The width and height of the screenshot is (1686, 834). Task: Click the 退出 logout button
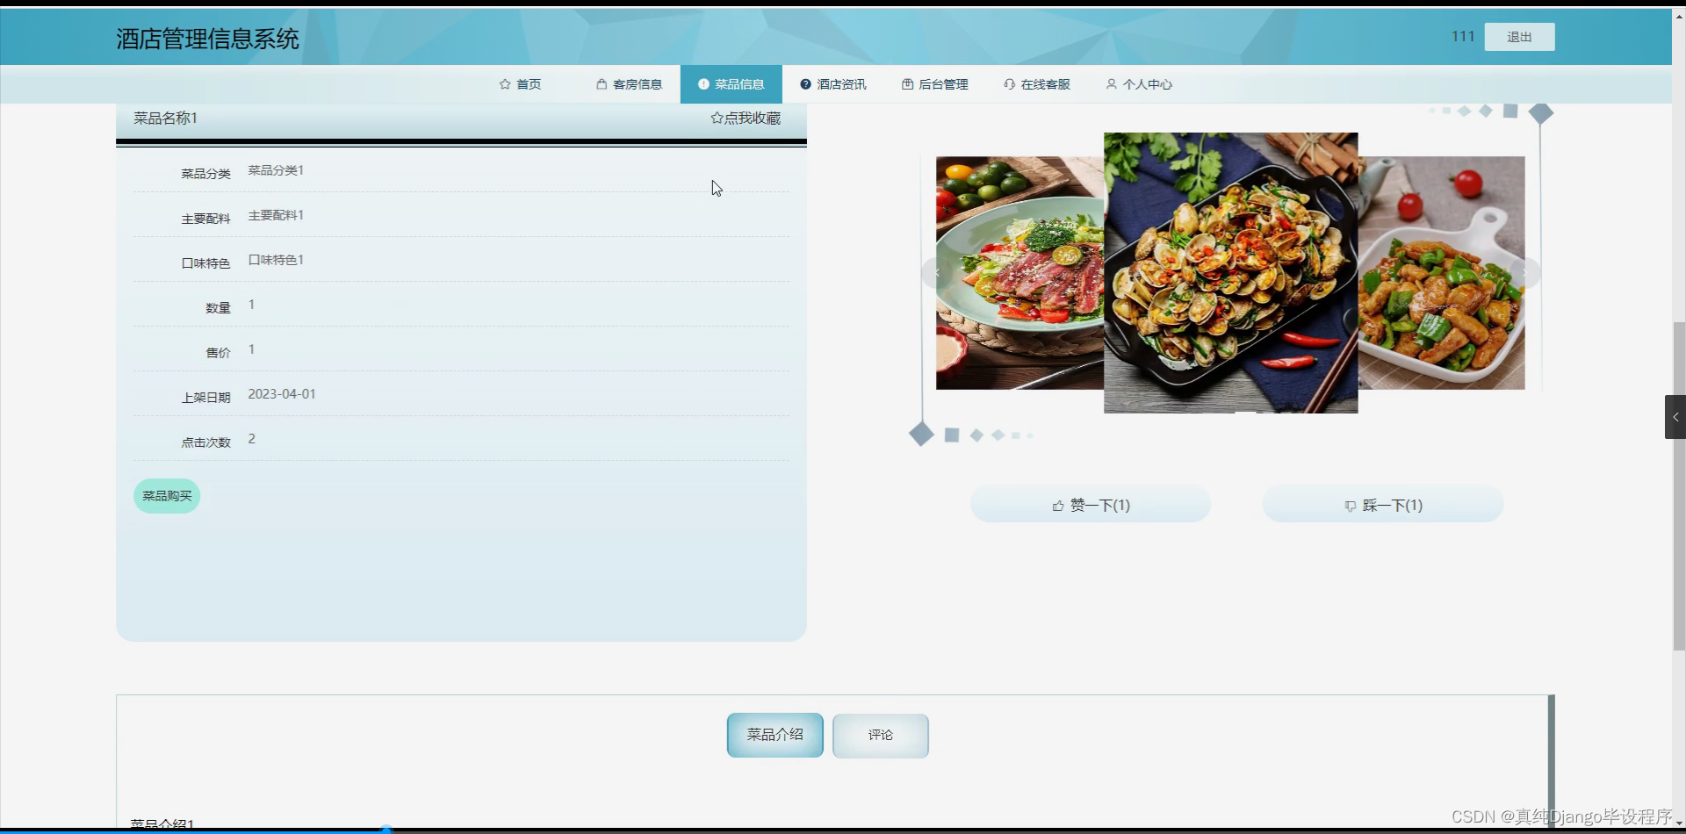point(1518,36)
